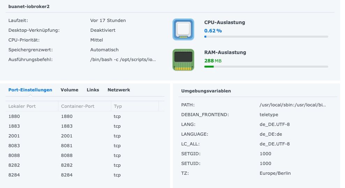
Task: Click the CPU chip icon
Action: click(x=183, y=29)
